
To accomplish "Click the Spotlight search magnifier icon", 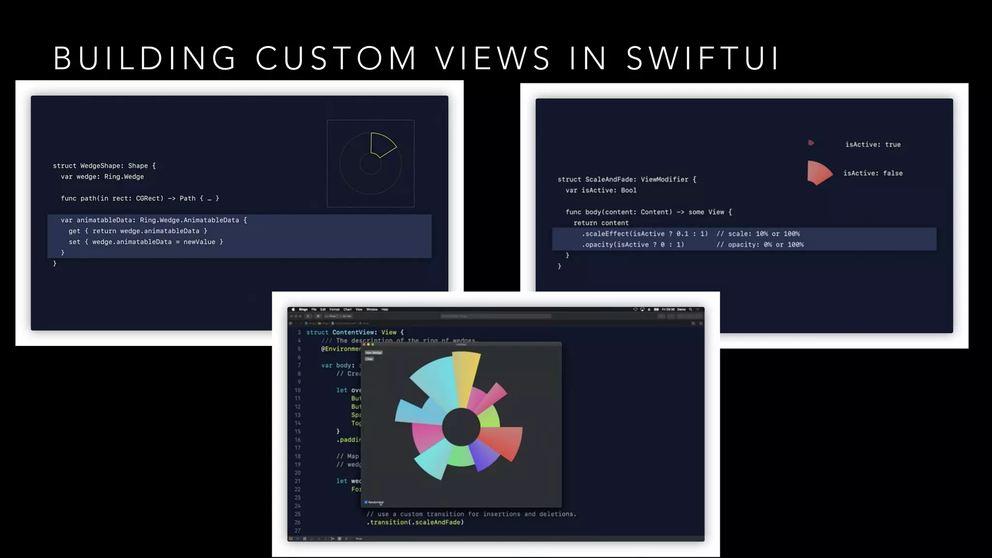I will click(x=691, y=310).
